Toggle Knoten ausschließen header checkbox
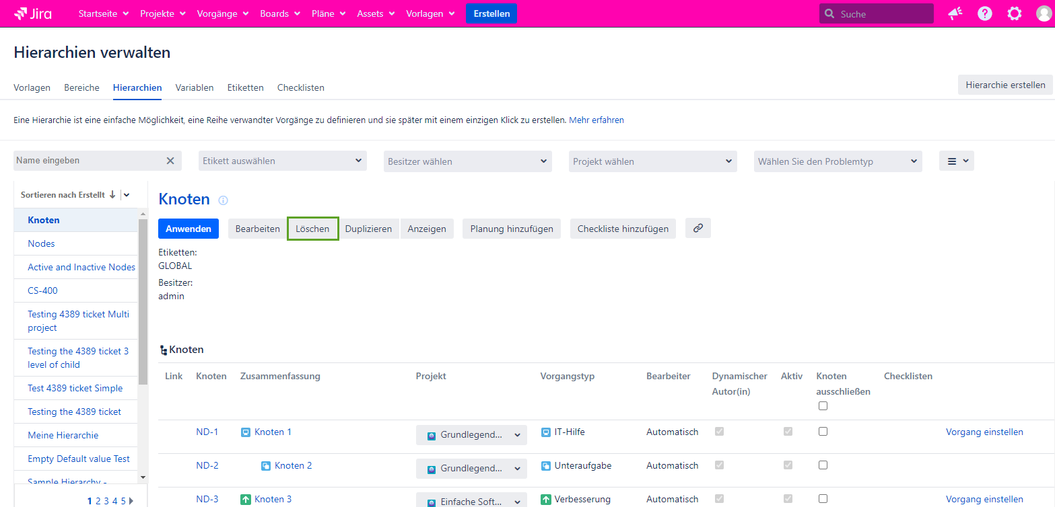 [823, 405]
